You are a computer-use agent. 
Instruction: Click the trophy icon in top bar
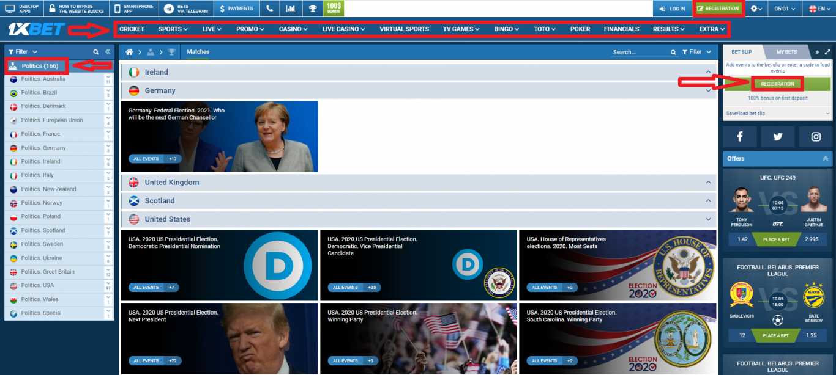(x=312, y=9)
